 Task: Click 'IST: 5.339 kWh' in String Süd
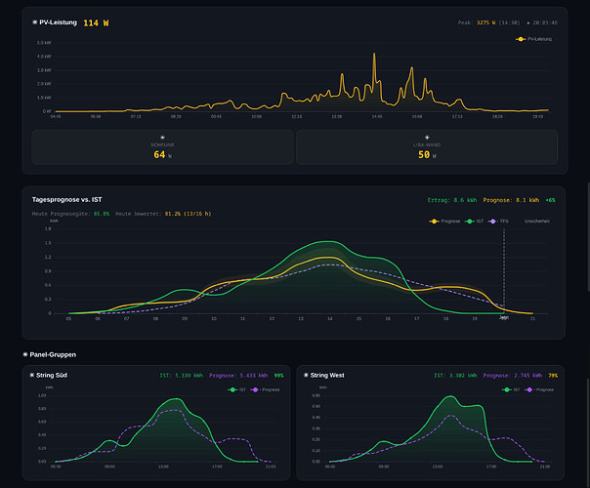click(182, 375)
